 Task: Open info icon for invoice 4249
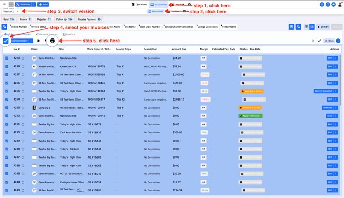23,141
